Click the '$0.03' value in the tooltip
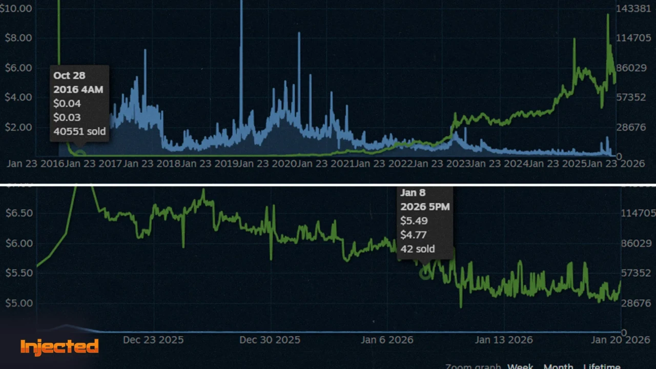 coord(67,117)
